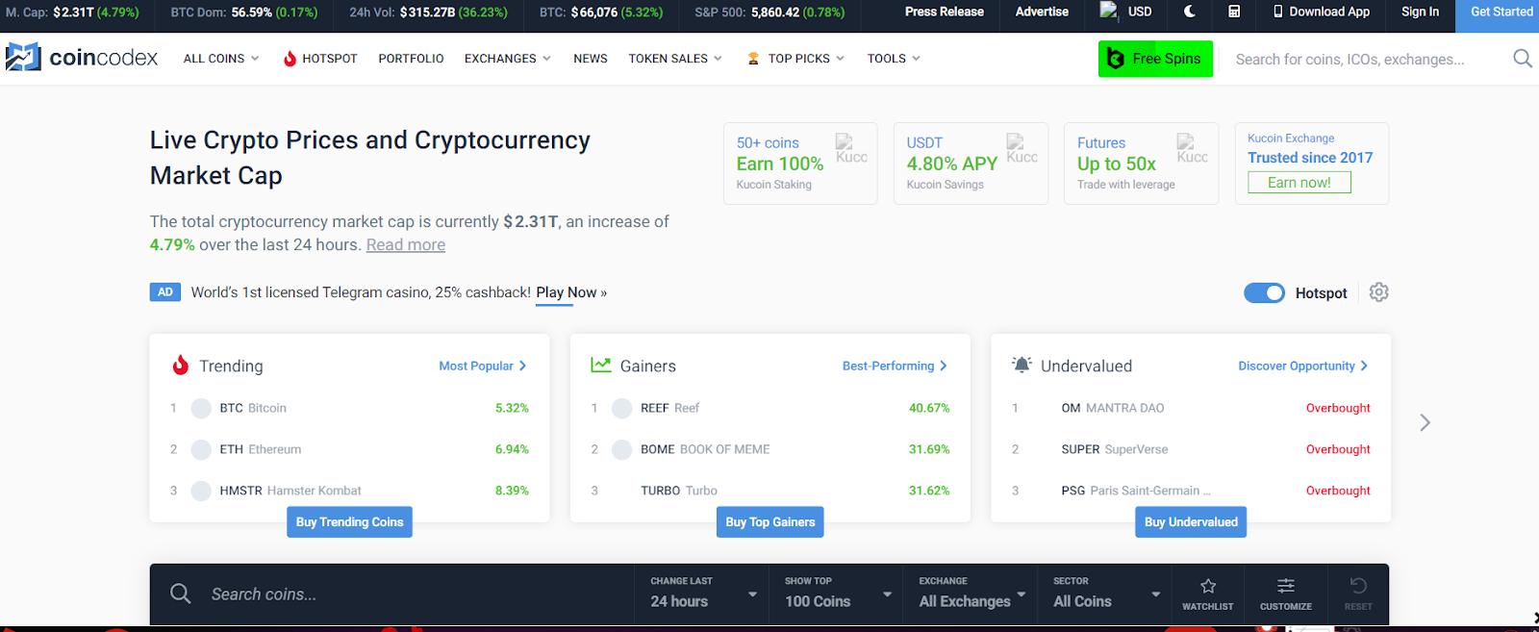Open OM MANTRA DAO row
This screenshot has width=1539, height=632.
pos(1191,408)
